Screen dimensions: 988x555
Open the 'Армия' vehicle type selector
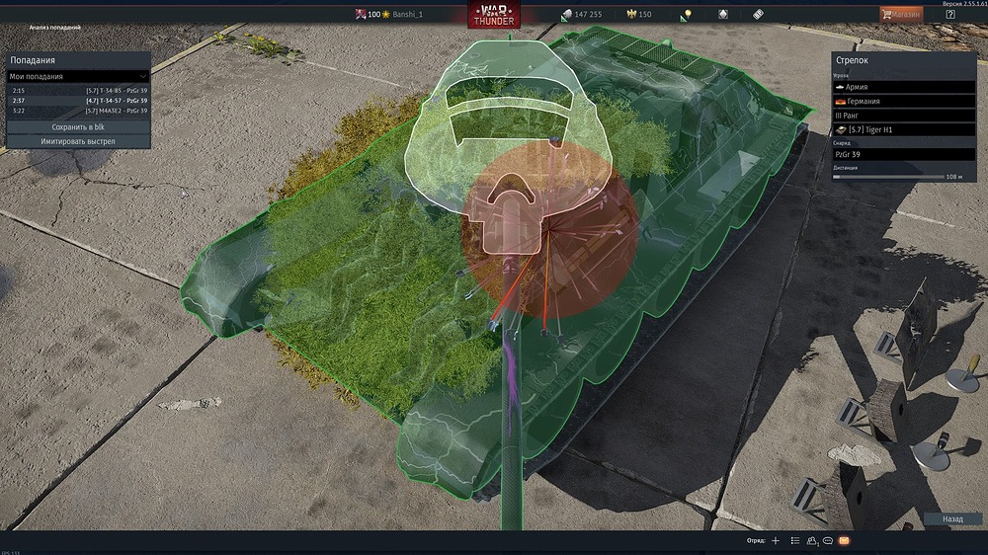(904, 87)
